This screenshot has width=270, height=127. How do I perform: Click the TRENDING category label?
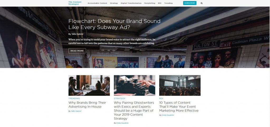[x=74, y=98]
